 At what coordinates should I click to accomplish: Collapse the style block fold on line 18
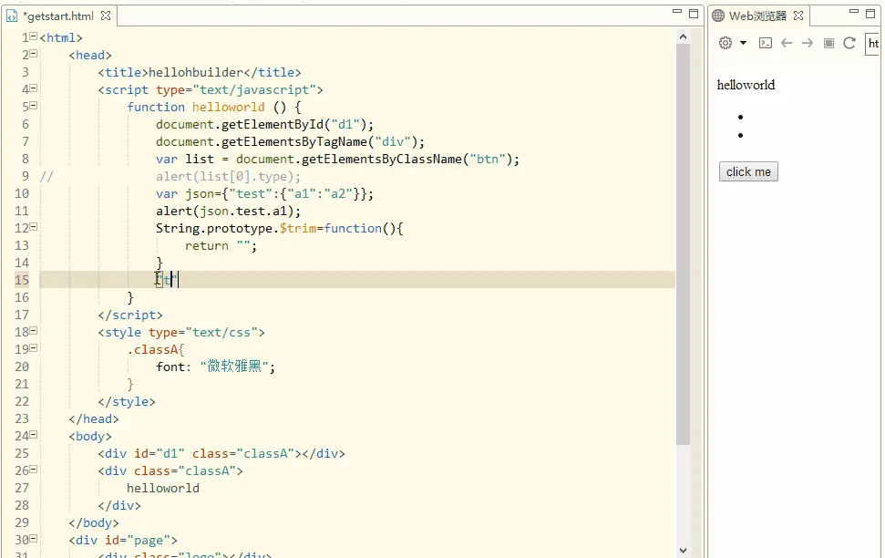(34, 331)
